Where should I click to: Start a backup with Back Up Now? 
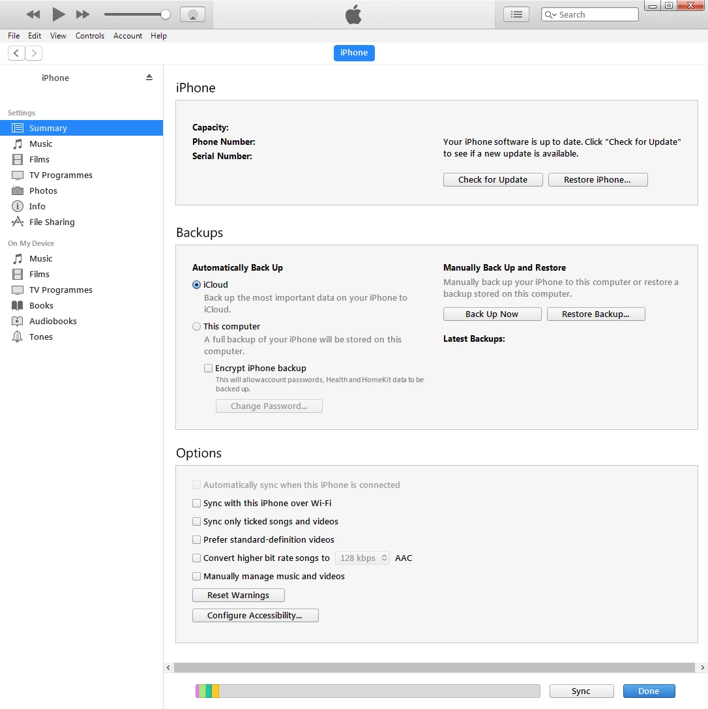492,314
